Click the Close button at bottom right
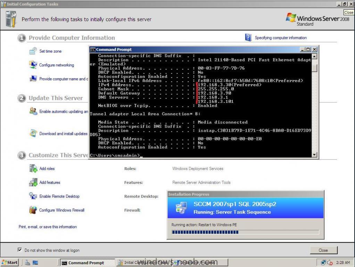The height and width of the screenshot is (267, 355). pyautogui.click(x=323, y=250)
